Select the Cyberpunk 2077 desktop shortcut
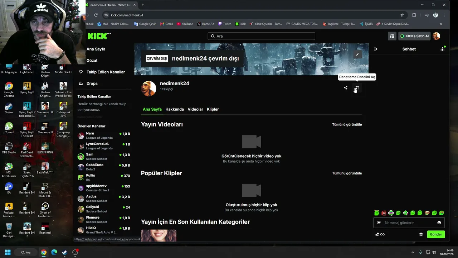The image size is (458, 258). click(63, 110)
